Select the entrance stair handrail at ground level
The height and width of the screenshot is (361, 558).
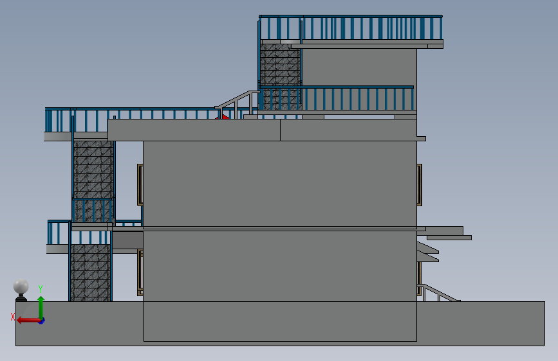pos(438,293)
